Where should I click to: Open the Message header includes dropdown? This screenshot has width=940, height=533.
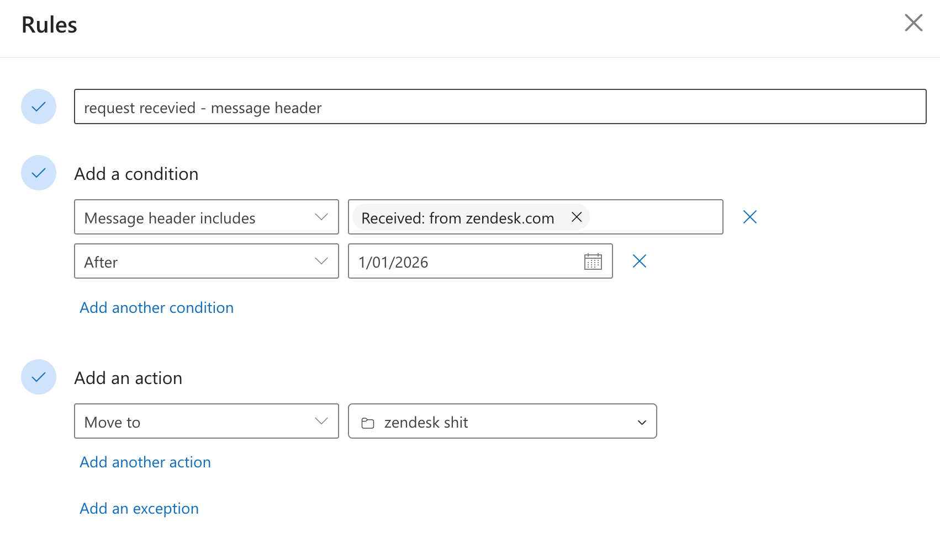coord(206,217)
